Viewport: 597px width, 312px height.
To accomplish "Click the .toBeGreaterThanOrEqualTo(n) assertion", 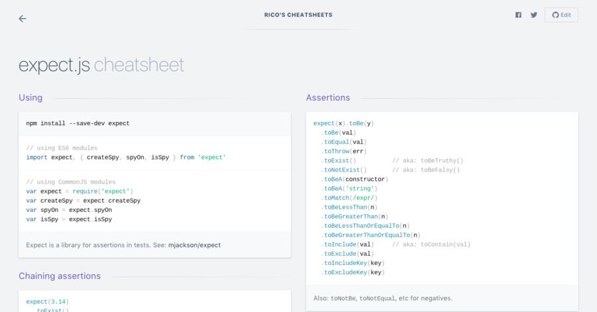I will coord(372,235).
